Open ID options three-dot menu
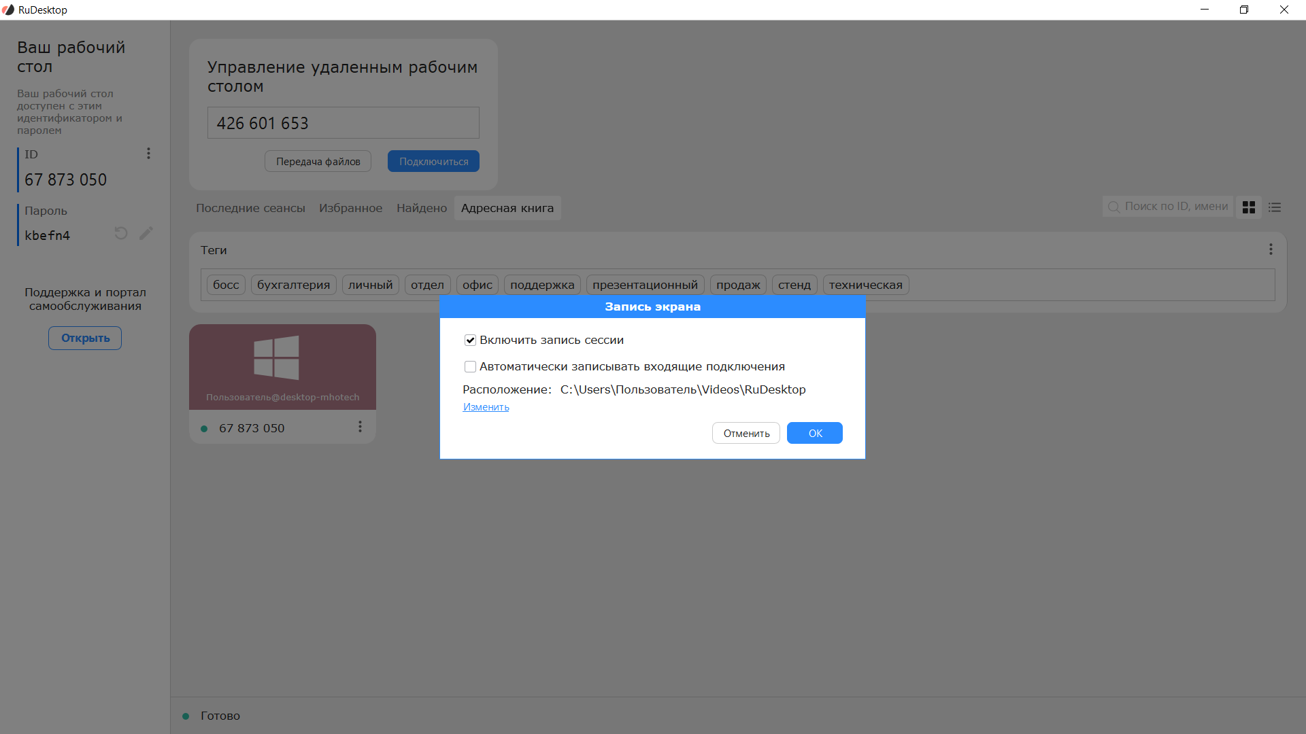Viewport: 1306px width, 734px height. 148,154
